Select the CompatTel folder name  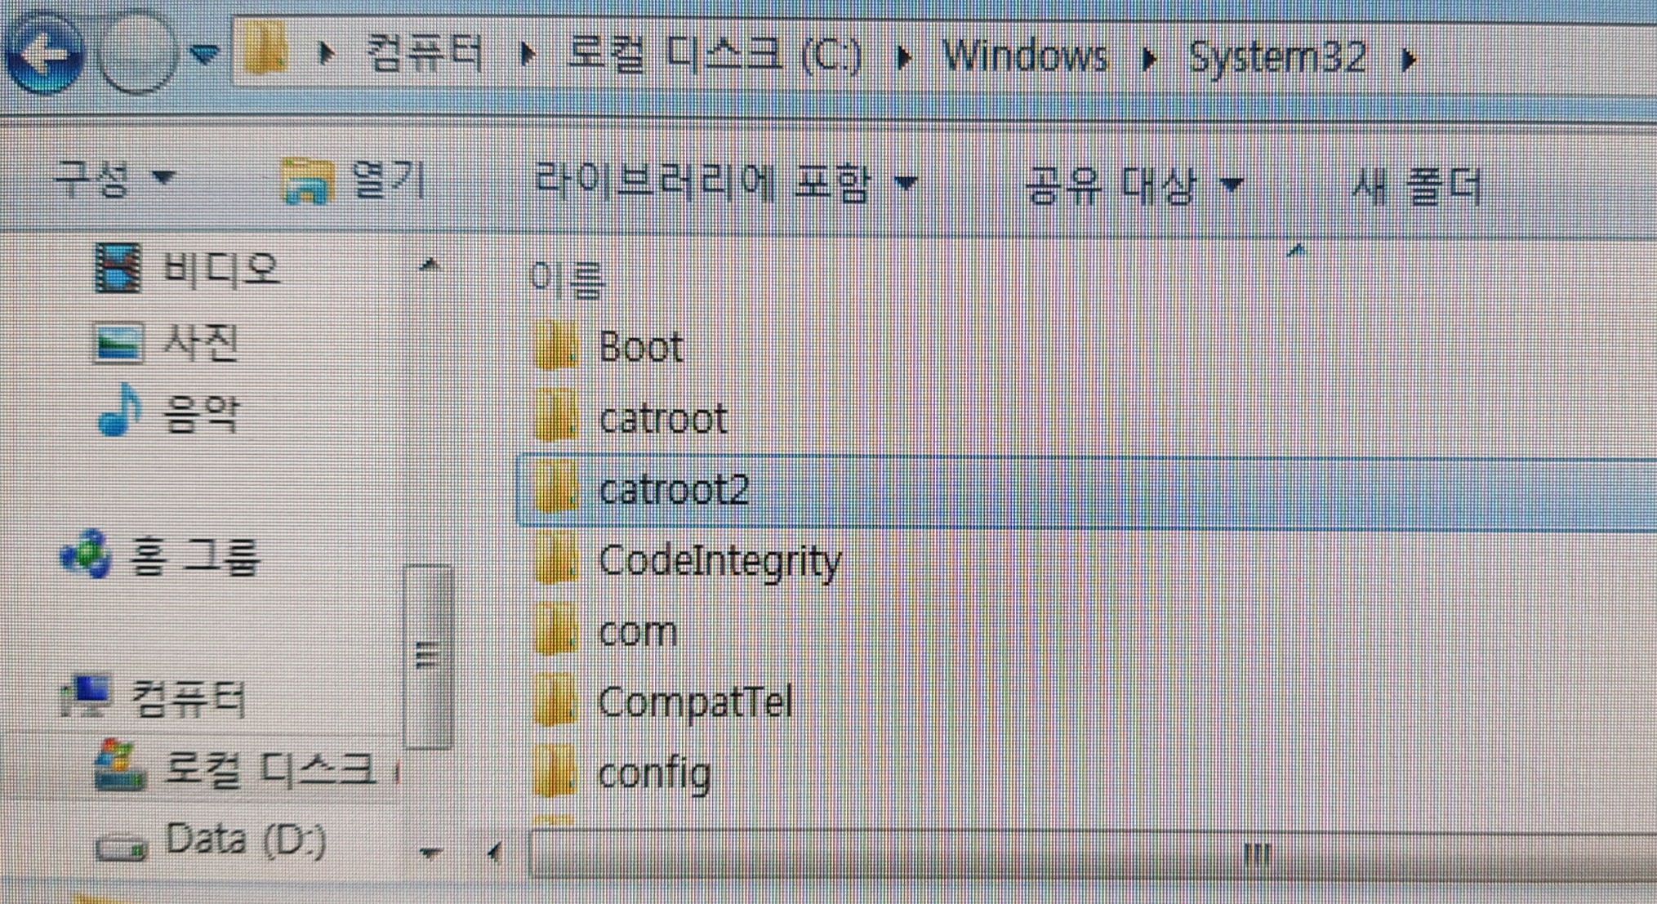tap(695, 702)
